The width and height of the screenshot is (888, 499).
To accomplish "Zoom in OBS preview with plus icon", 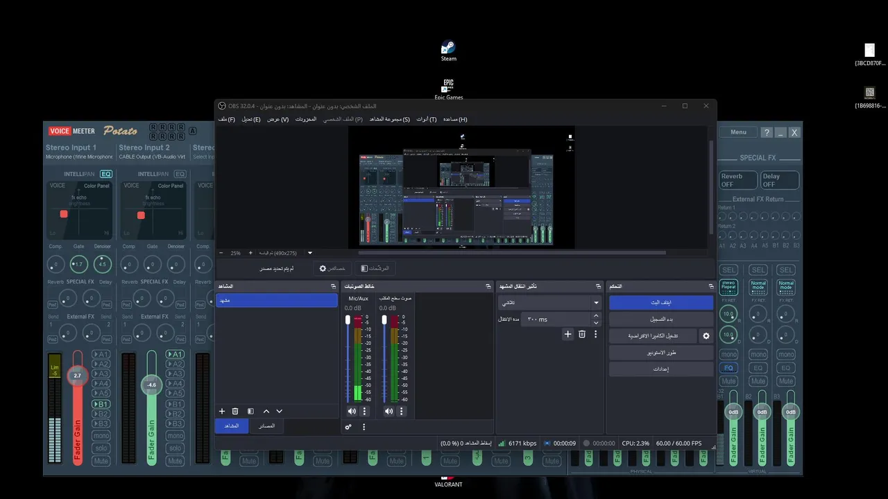I will click(x=250, y=253).
